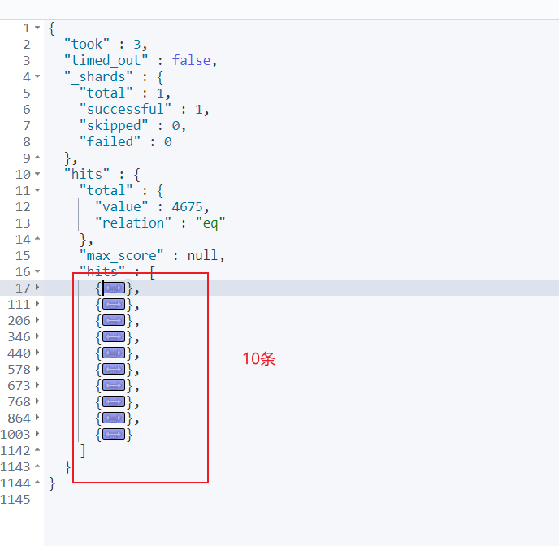Click the folded block badge on line 346
Screen dimensions: 559x546
114,336
